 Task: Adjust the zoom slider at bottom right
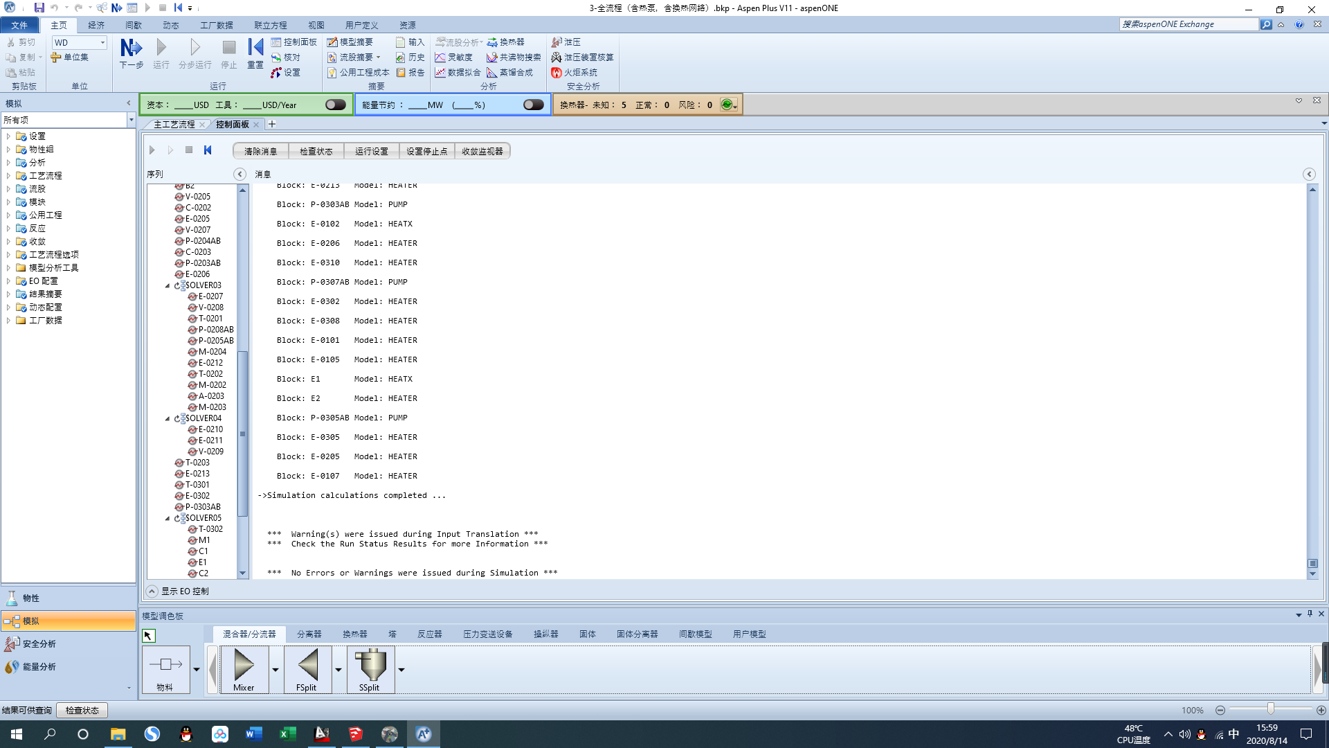coord(1270,710)
